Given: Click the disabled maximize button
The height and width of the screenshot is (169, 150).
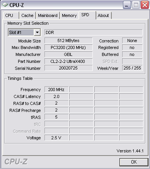Looking at the screenshot, I should (x=136, y=5).
